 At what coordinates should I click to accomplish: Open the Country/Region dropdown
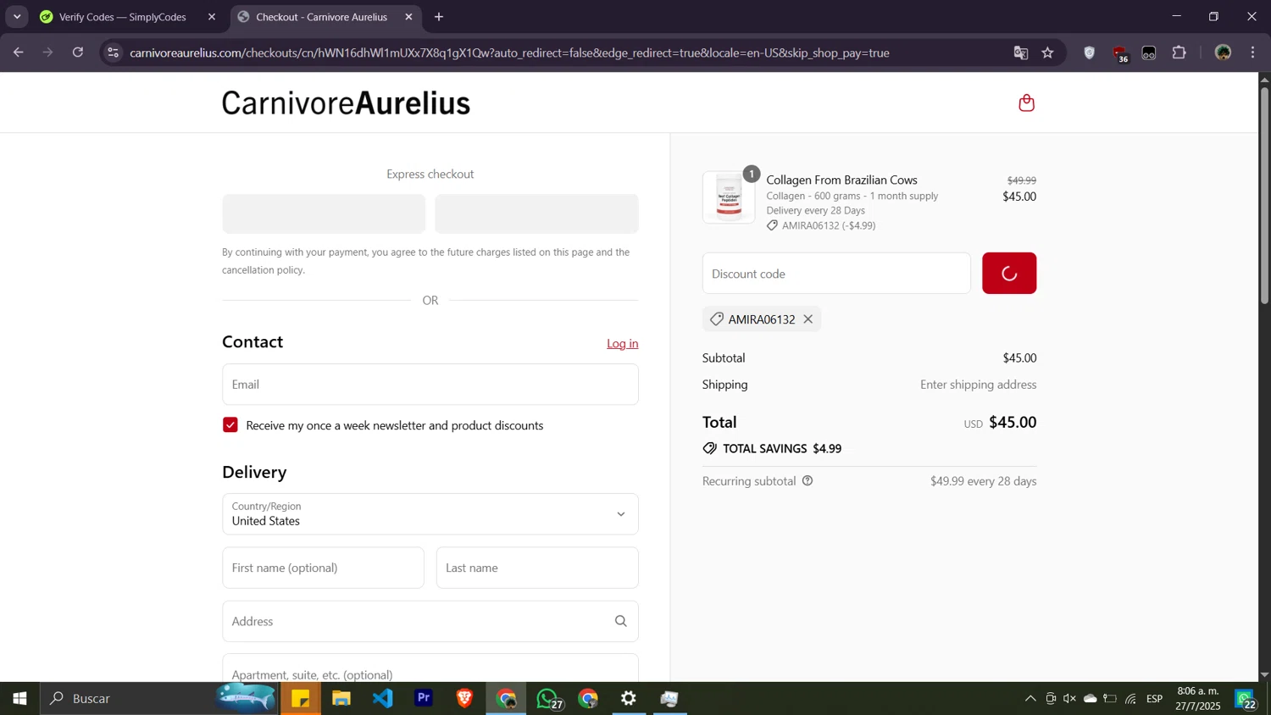tap(430, 514)
